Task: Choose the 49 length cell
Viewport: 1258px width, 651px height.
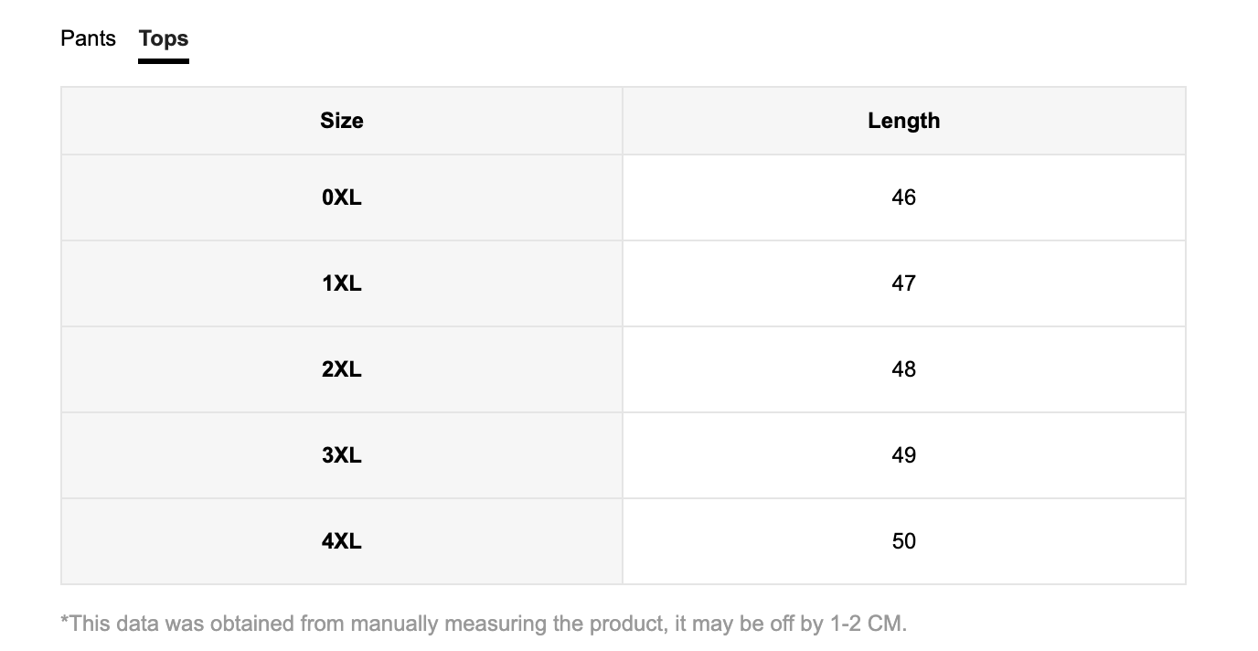Action: (903, 455)
